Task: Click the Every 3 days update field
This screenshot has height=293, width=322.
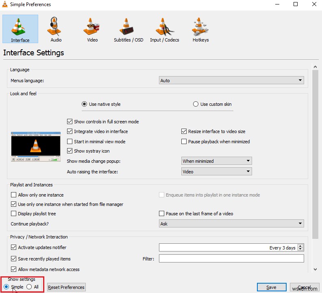Action: coord(228,247)
